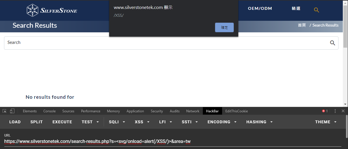Expand the ENCODING dropdown
This screenshot has height=149, width=348.
tap(222, 122)
